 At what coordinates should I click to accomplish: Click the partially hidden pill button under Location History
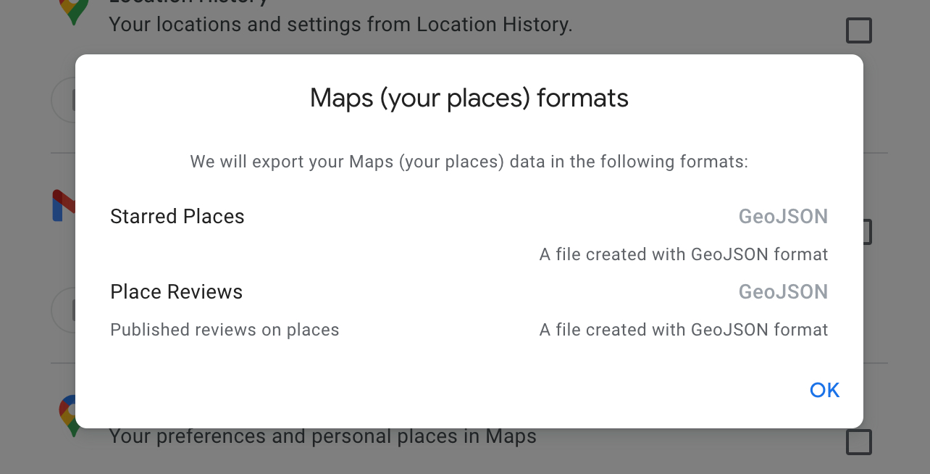pyautogui.click(x=63, y=100)
